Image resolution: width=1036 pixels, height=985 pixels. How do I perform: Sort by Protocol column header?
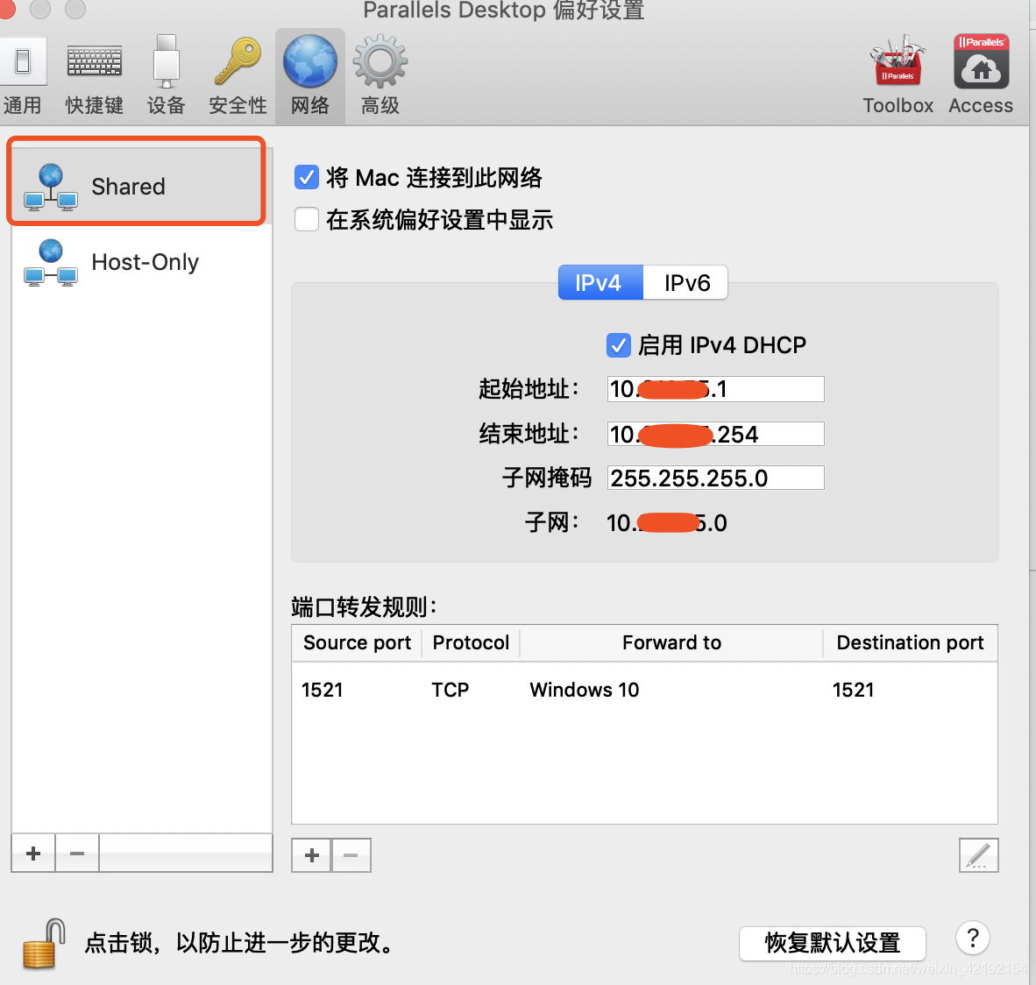[x=471, y=642]
